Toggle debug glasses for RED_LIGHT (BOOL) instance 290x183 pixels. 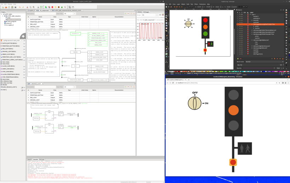(x=24, y=49)
